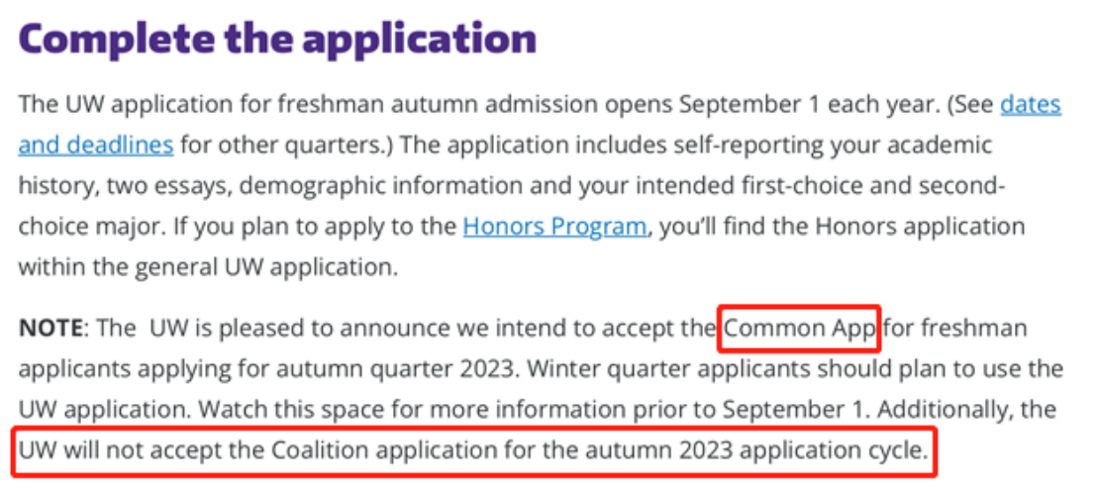Open the Honors Program link
1097x494 pixels.
(554, 227)
